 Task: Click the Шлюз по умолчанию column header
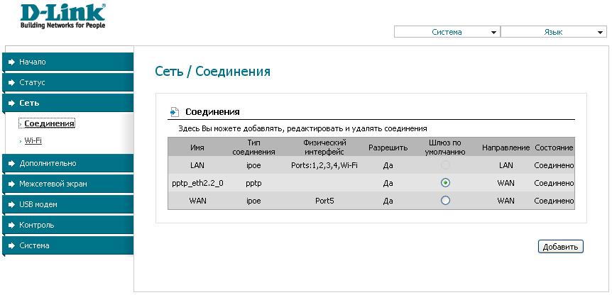pos(445,147)
